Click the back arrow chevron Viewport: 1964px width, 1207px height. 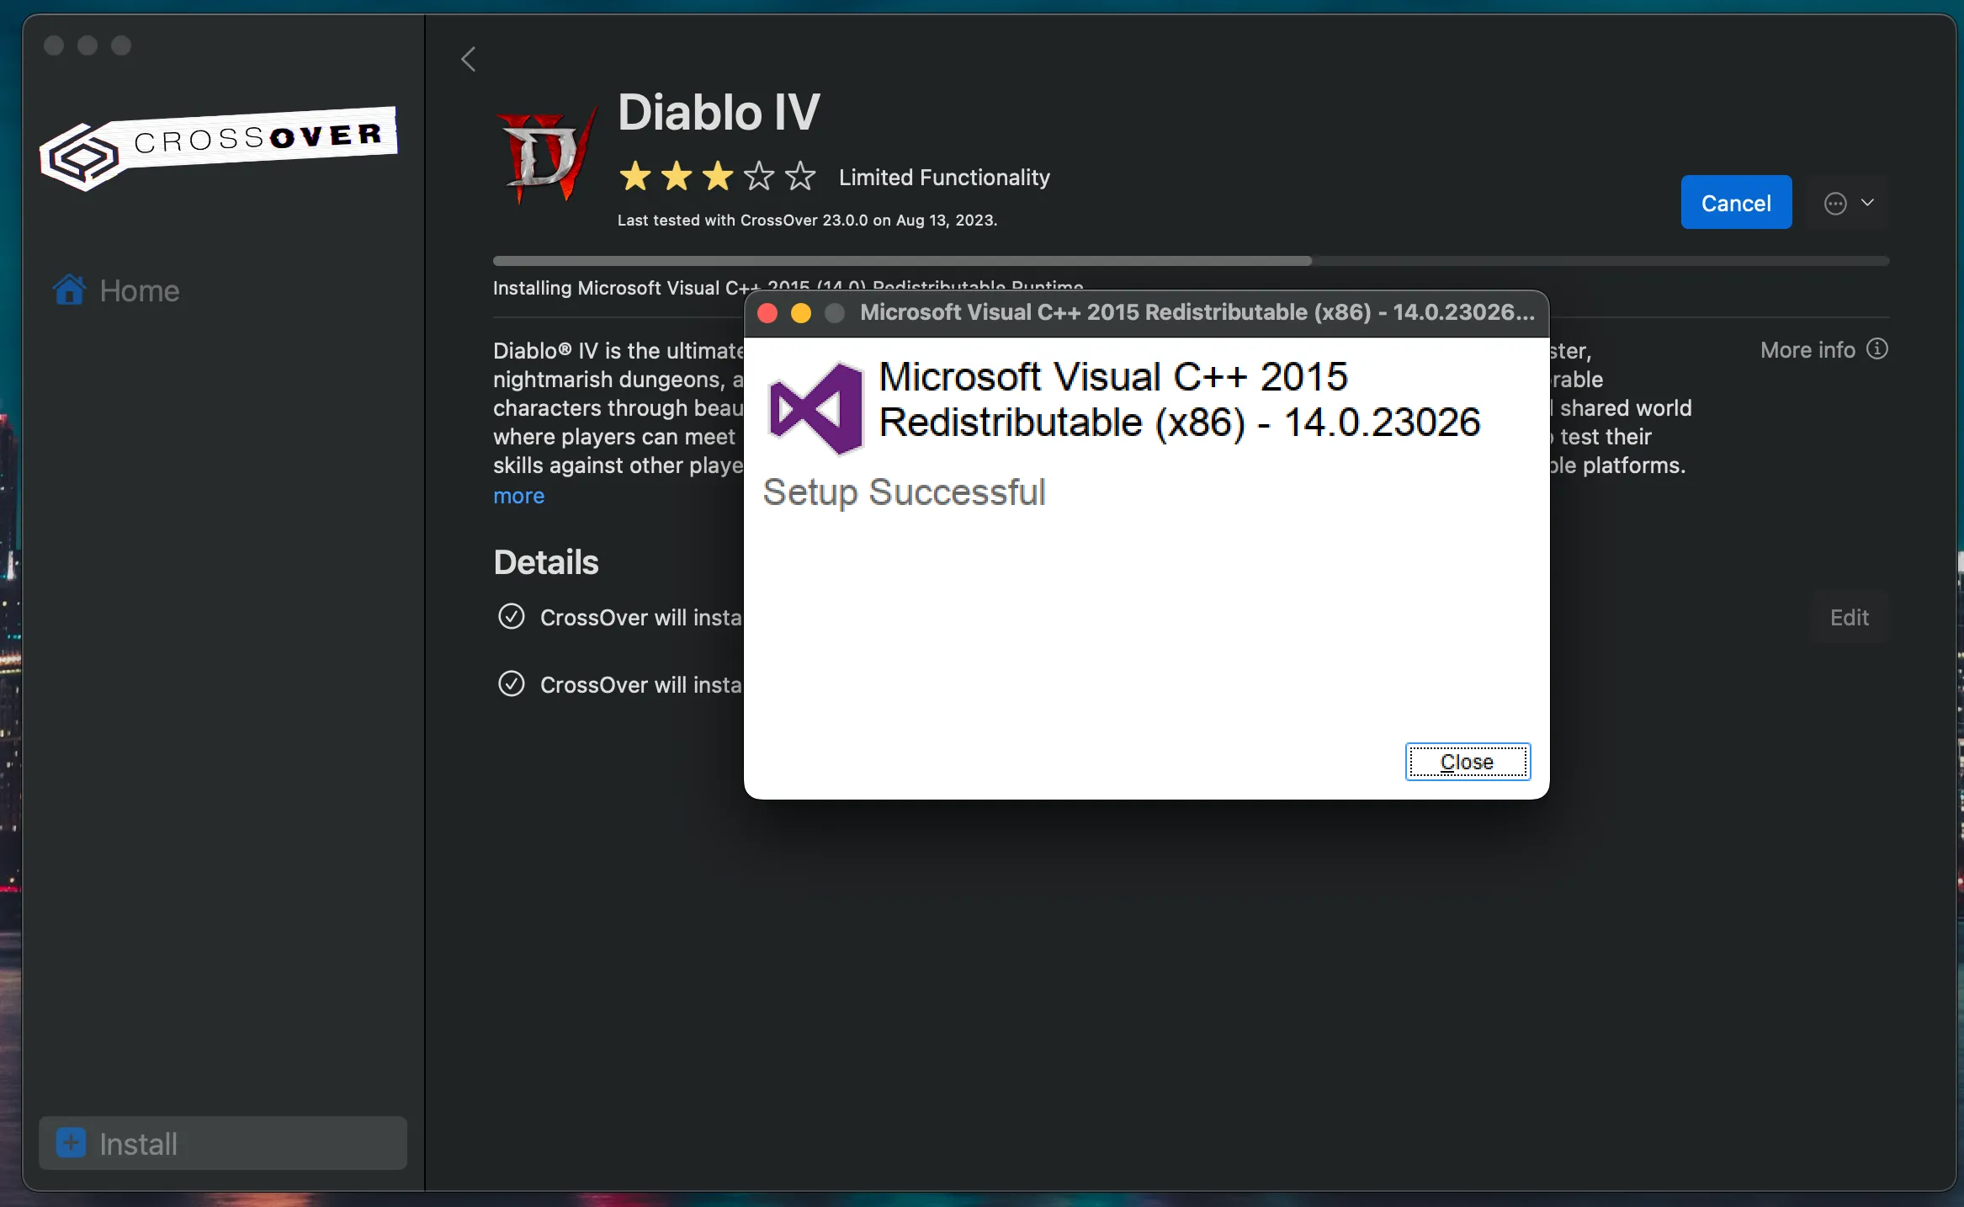pyautogui.click(x=469, y=59)
